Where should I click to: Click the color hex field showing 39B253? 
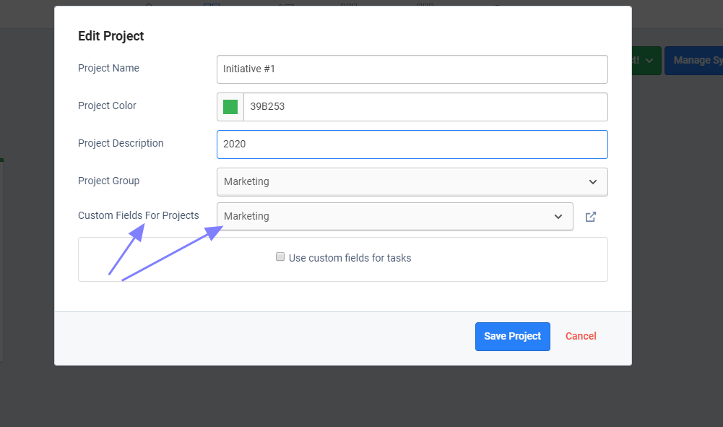click(x=425, y=107)
